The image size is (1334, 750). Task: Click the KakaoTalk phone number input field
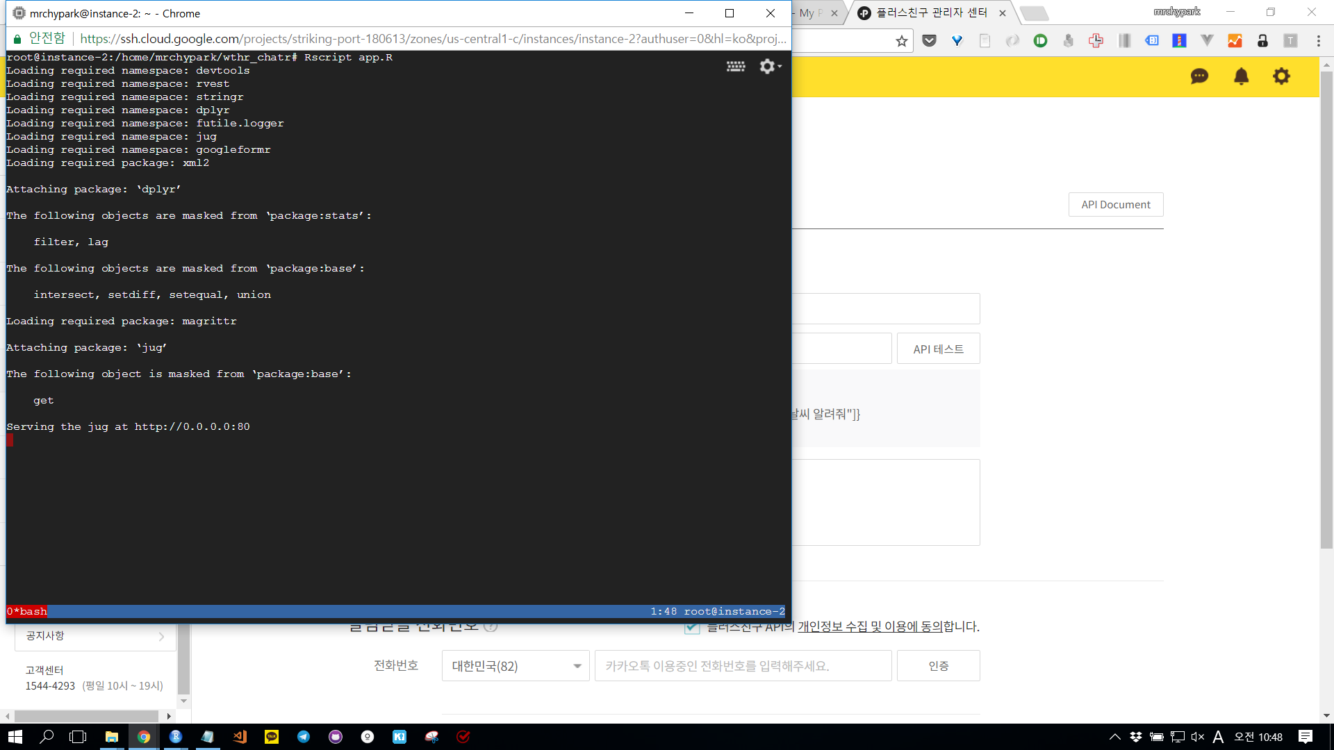click(x=743, y=666)
